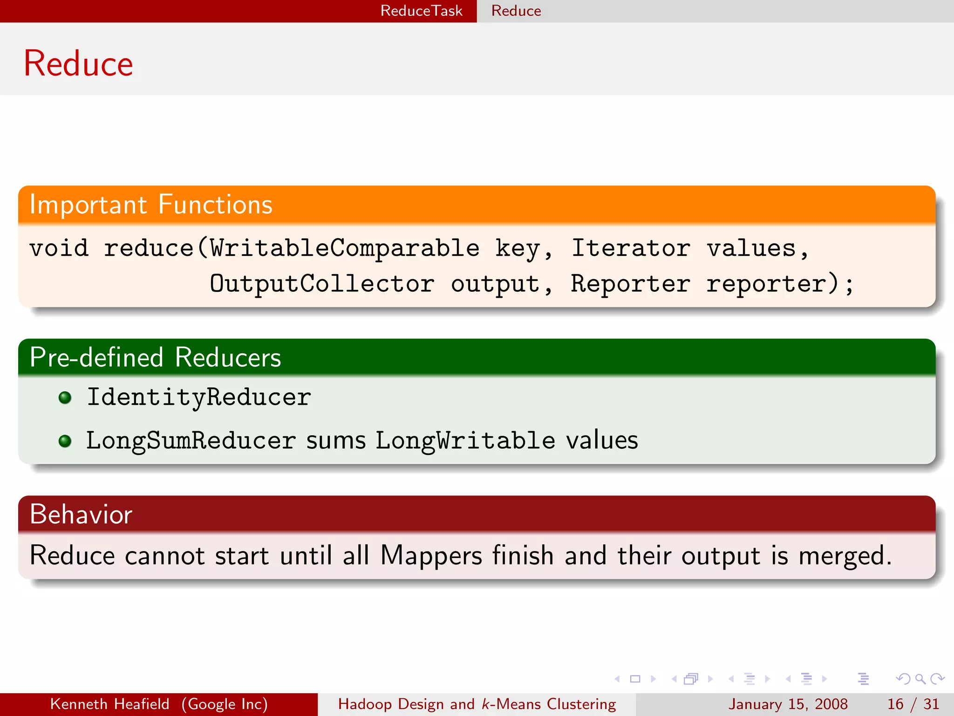
Task: Click the subsection lines navigation icon
Action: (x=749, y=679)
